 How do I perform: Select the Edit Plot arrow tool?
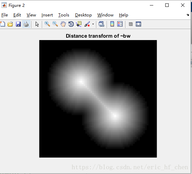(37, 24)
